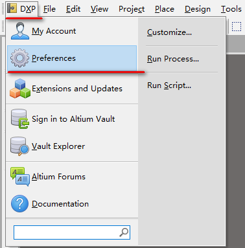
Task: Select the Run Script... entry
Action: 169,85
